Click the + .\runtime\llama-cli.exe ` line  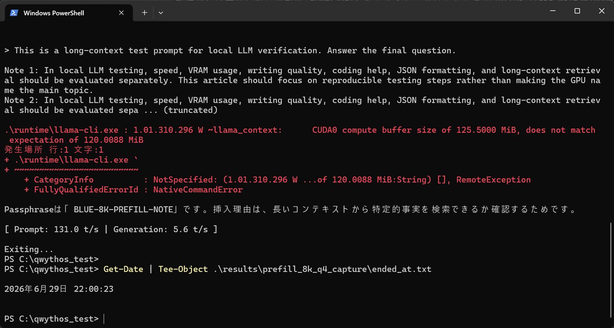[x=71, y=160]
